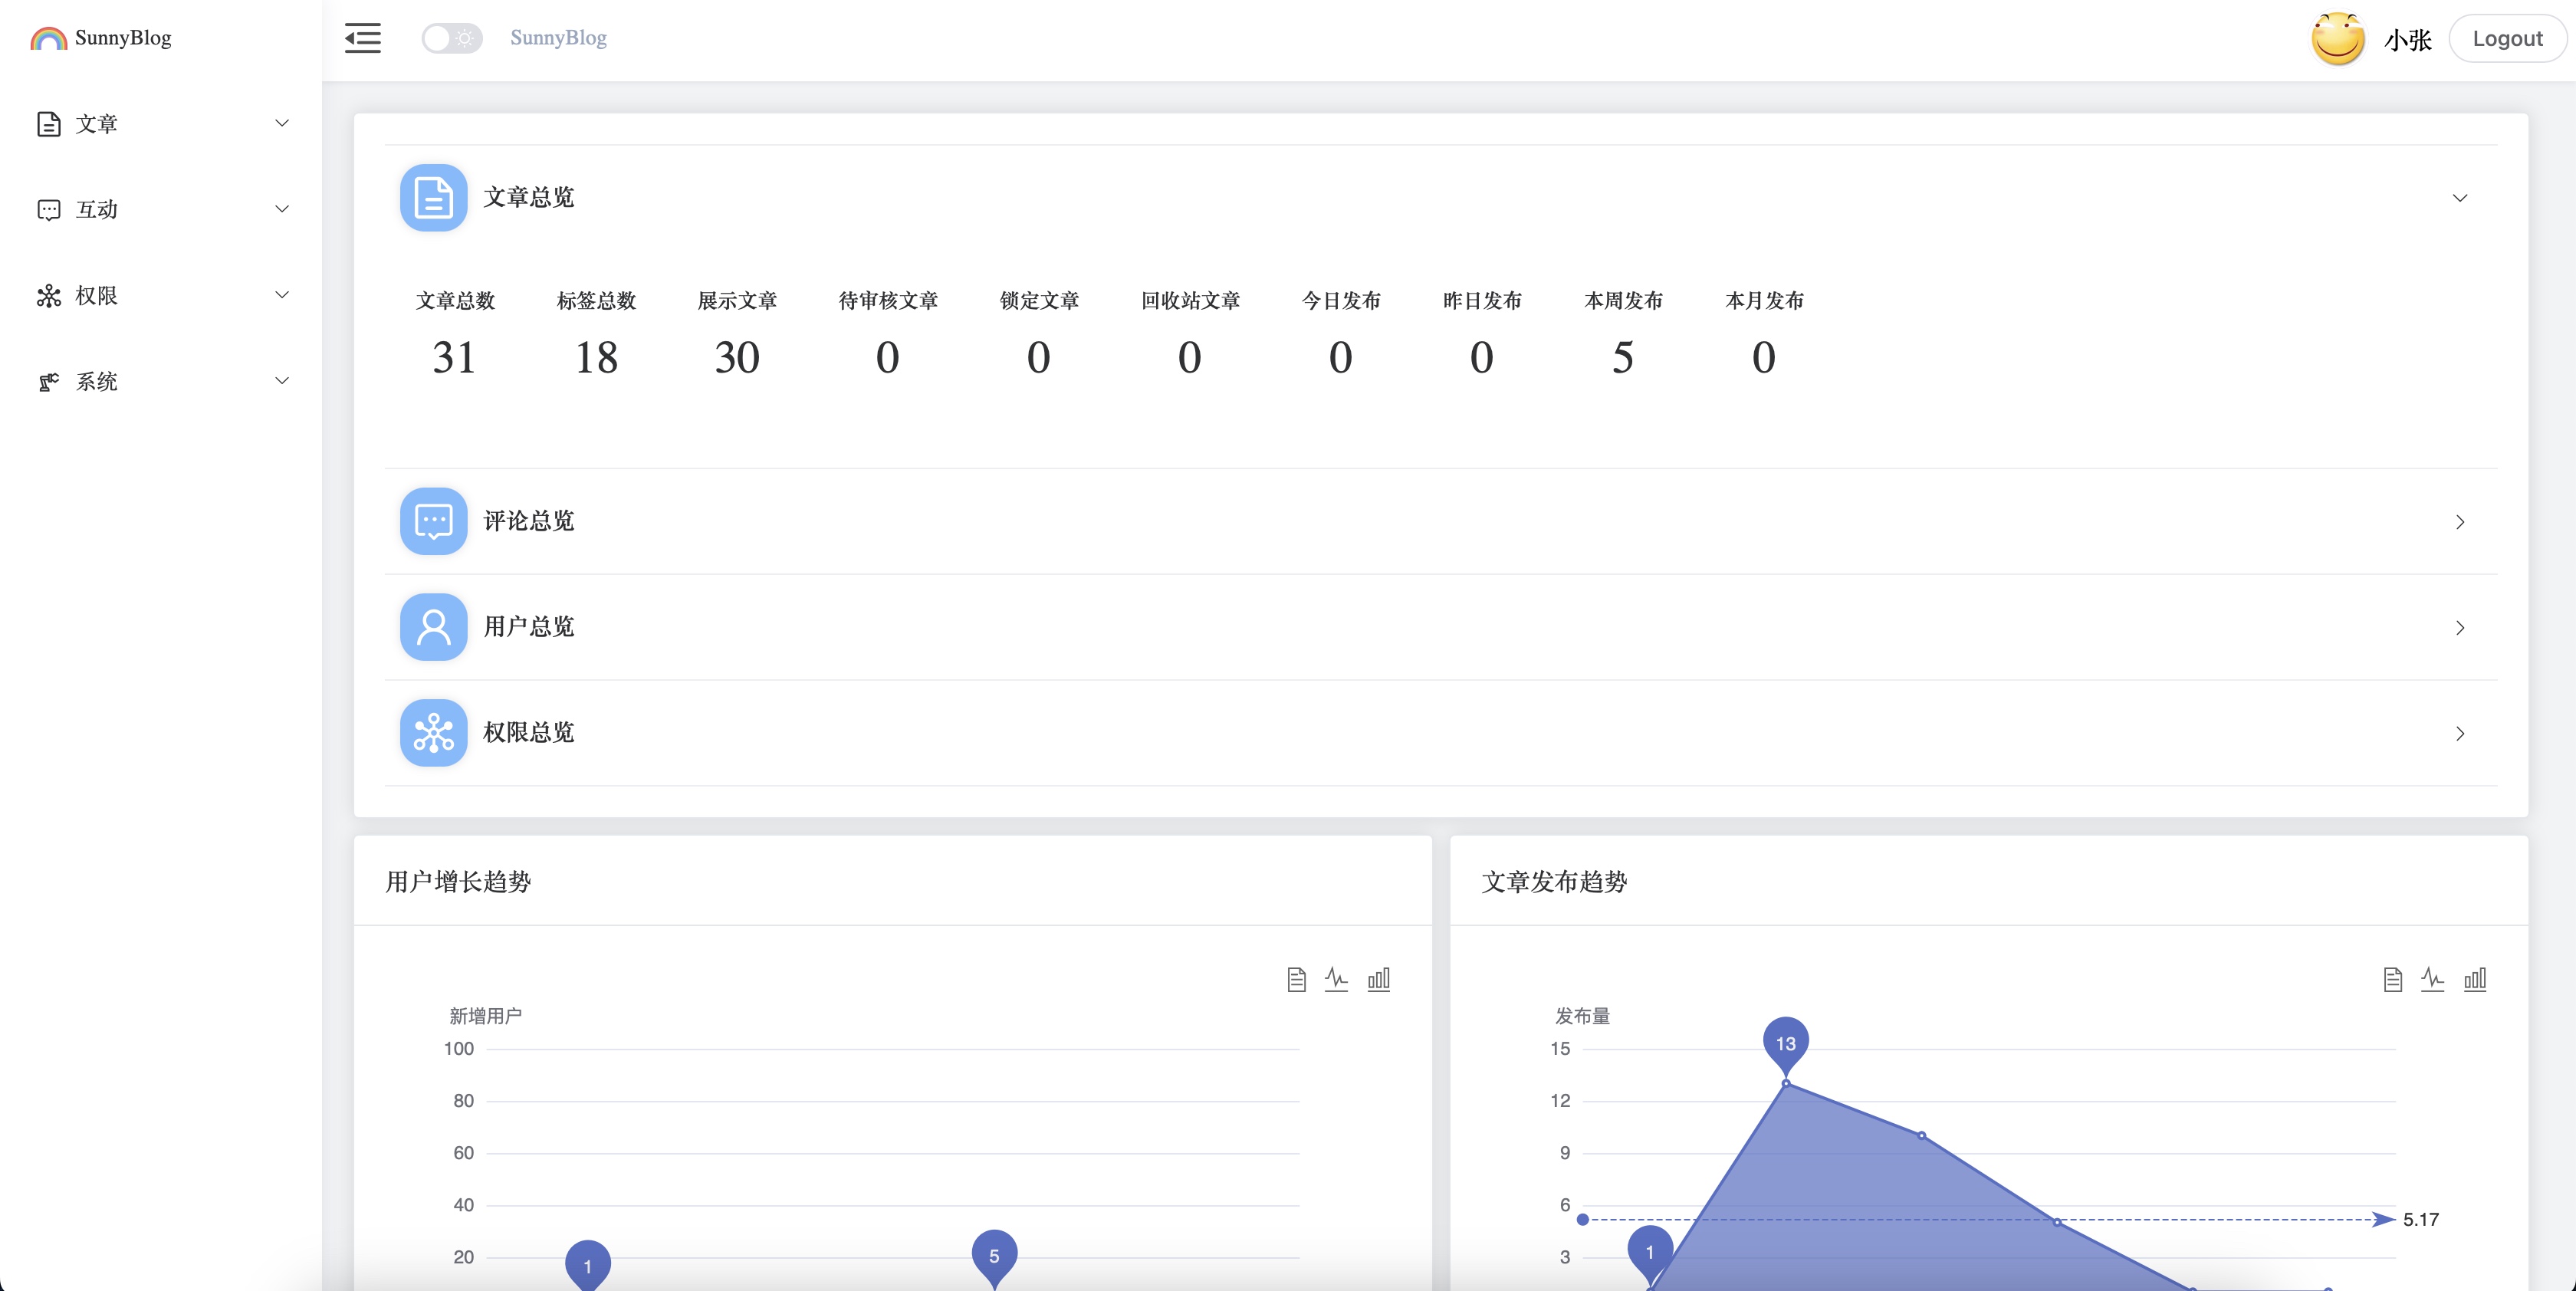This screenshot has width=2576, height=1291.
Task: Open the 系统 sidebar menu
Action: tap(162, 382)
